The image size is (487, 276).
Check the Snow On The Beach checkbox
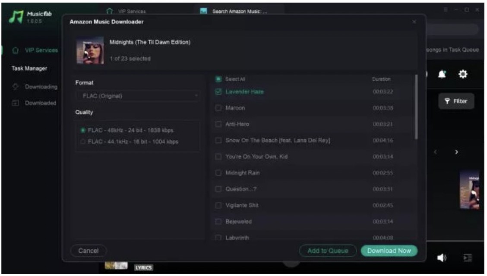tap(218, 140)
